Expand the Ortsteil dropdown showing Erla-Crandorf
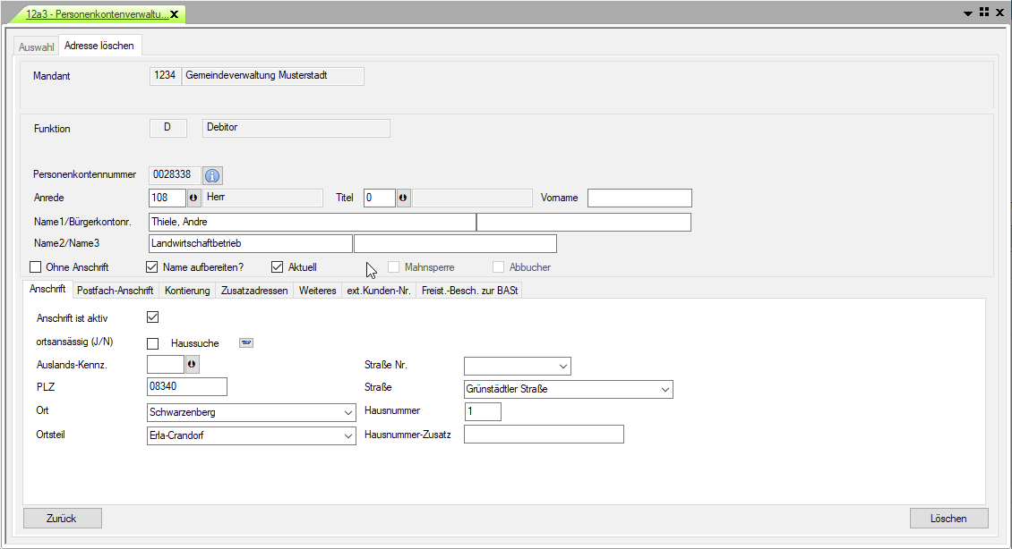This screenshot has height=549, width=1012. click(x=347, y=436)
